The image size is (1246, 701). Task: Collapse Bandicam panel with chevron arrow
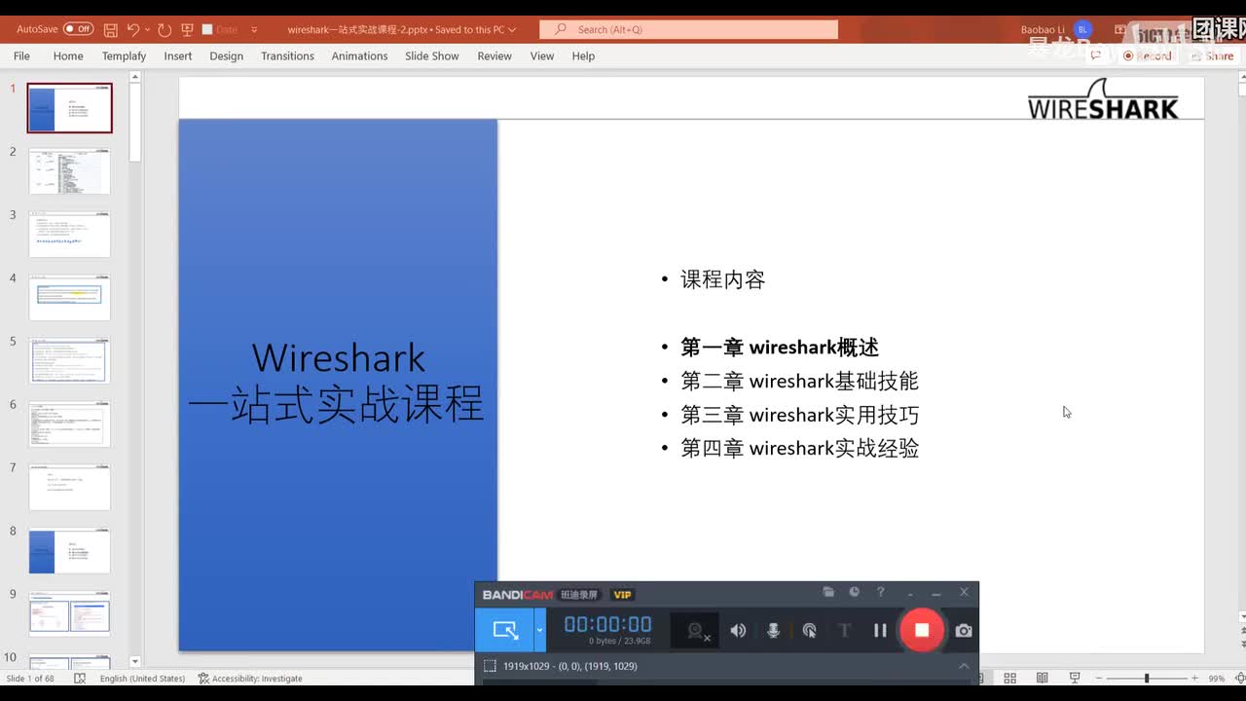[x=964, y=666]
